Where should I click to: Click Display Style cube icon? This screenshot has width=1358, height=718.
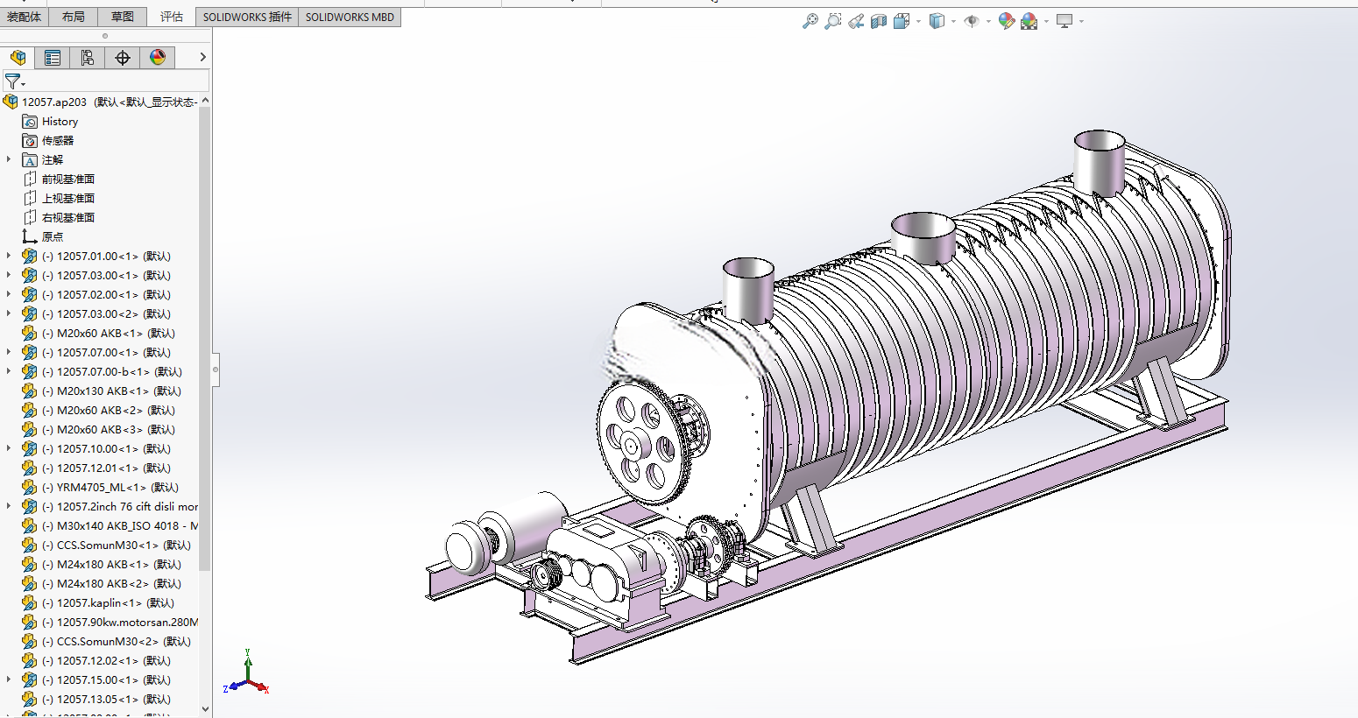[937, 21]
